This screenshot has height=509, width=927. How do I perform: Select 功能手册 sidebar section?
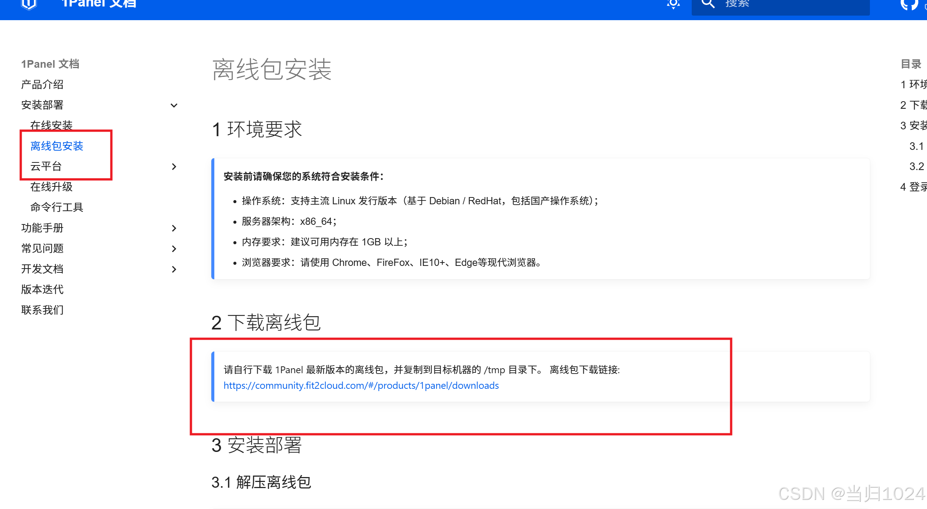[42, 228]
